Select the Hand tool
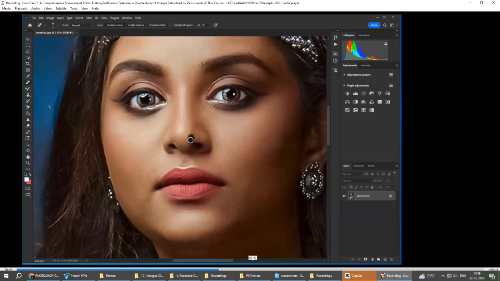The width and height of the screenshot is (500, 281). [x=28, y=157]
